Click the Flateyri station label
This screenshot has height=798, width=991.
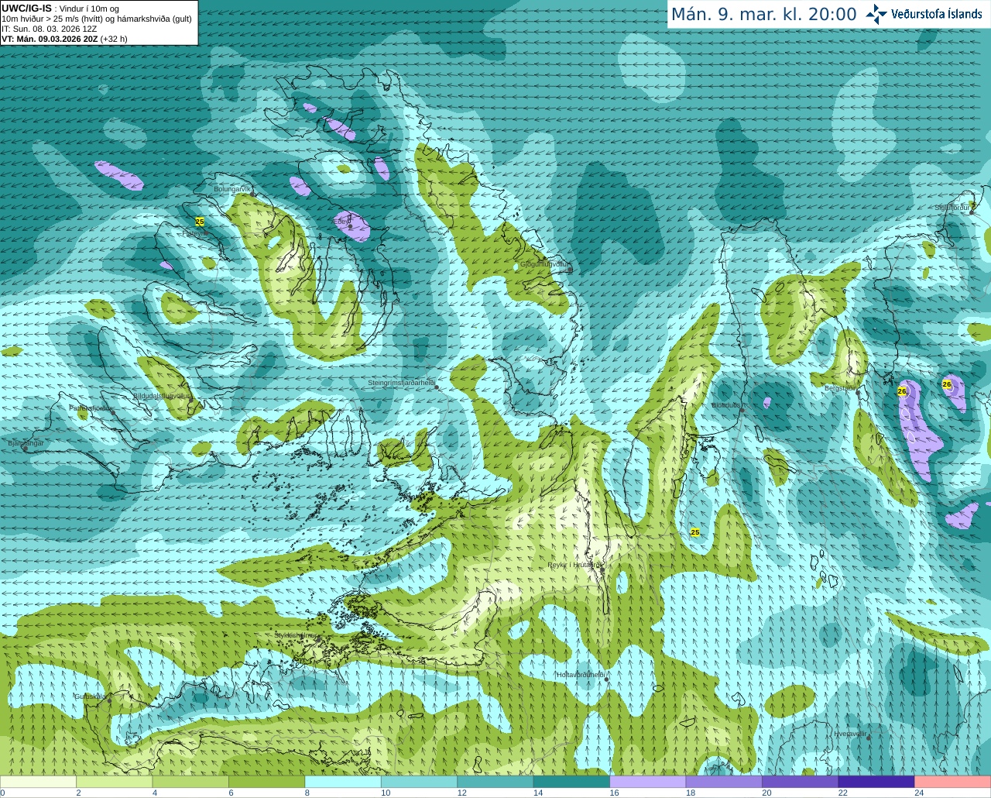(x=194, y=233)
